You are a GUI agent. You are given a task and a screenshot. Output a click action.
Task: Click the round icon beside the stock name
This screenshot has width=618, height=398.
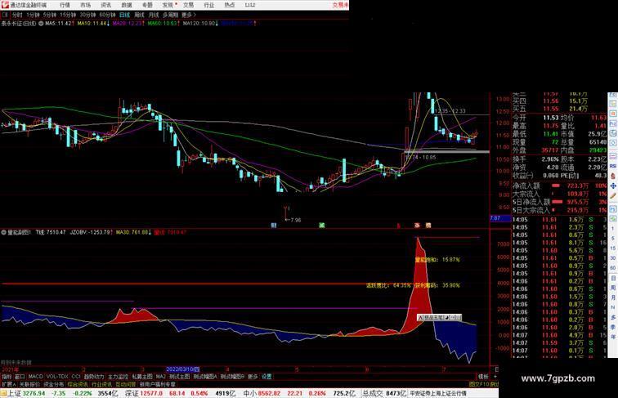click(41, 24)
